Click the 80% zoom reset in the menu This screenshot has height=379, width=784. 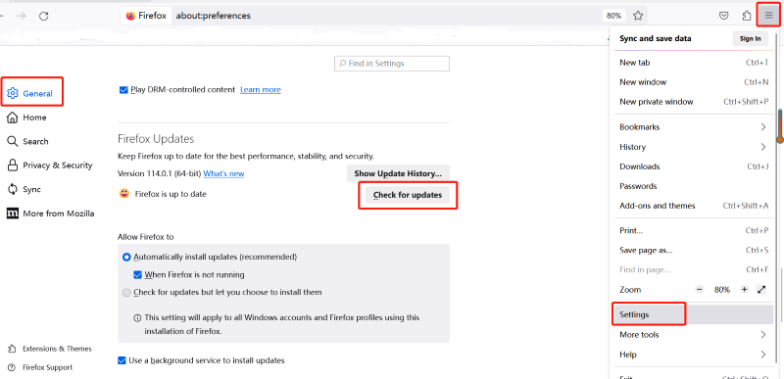pyautogui.click(x=722, y=290)
